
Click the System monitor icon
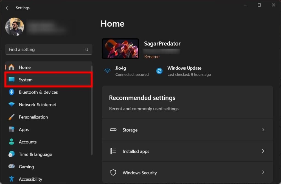pyautogui.click(x=12, y=79)
